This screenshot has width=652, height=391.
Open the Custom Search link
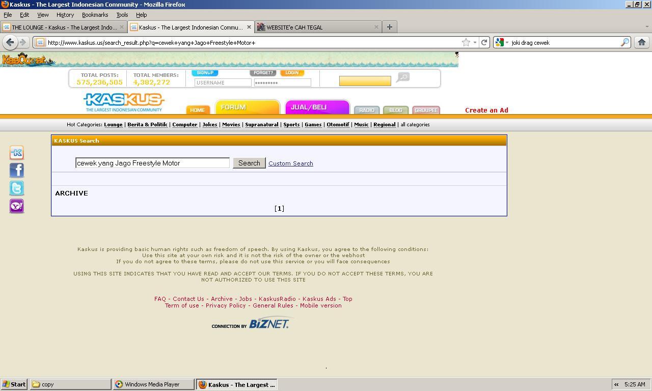[290, 163]
